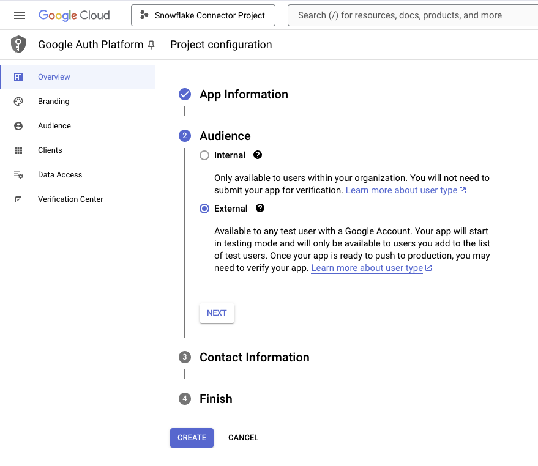
Task: Click the CREATE button
Action: coord(192,437)
